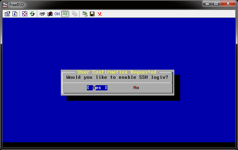The width and height of the screenshot is (238, 150).
Task: Send Ctrl+Esc Windows key to remote
Action: pos(49,14)
